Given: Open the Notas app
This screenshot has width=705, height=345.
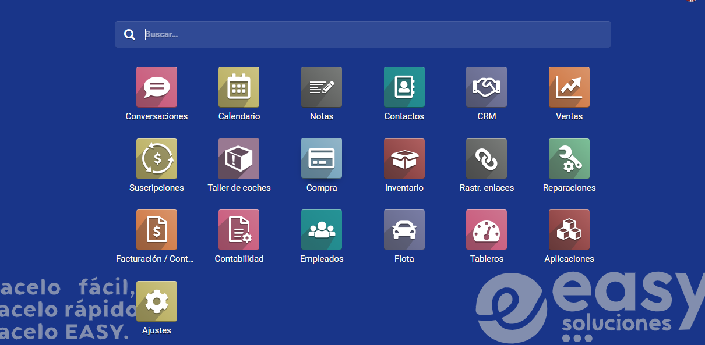Looking at the screenshot, I should pyautogui.click(x=322, y=88).
